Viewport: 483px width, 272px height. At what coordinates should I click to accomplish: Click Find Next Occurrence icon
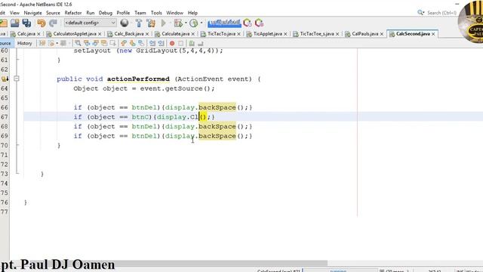[96, 43]
